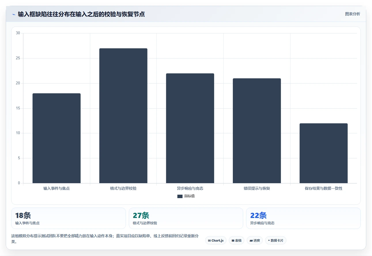Image resolution: width=372 pixels, height=256 pixels.
Task: Click the 输入事件与焦点 bar in chart
Action: point(56,138)
